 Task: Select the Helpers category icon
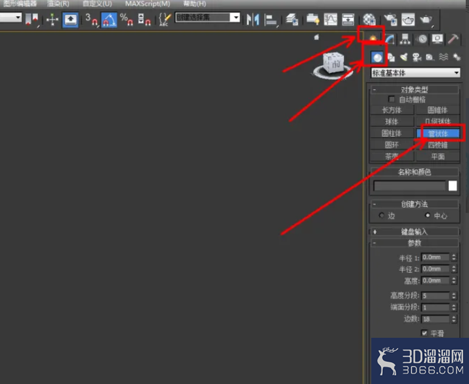pyautogui.click(x=430, y=57)
